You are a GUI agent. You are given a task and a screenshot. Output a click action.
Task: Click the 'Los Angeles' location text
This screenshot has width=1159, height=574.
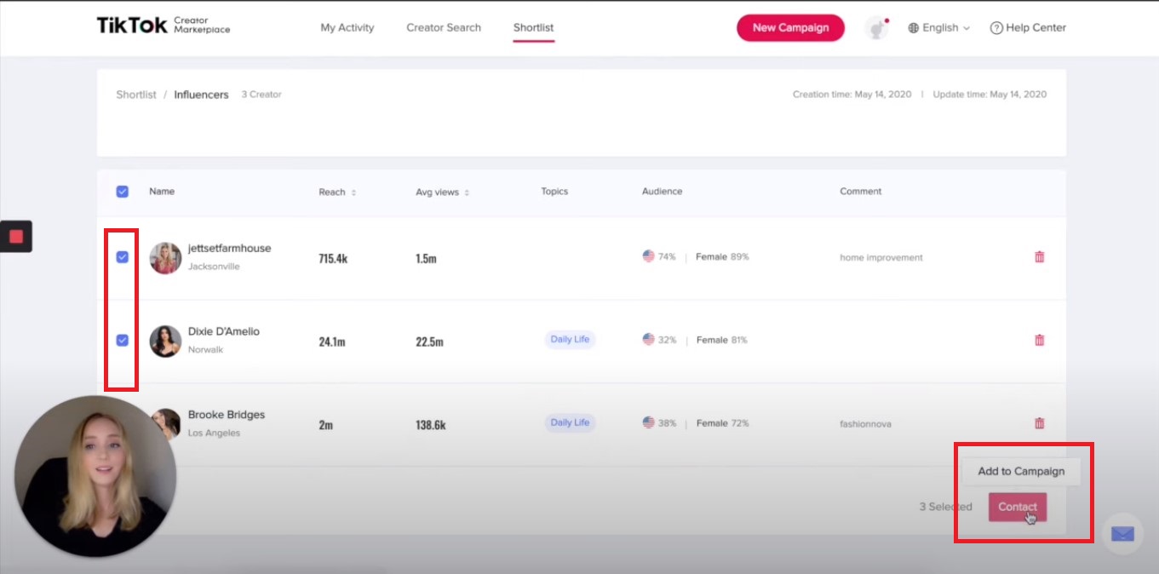click(214, 433)
